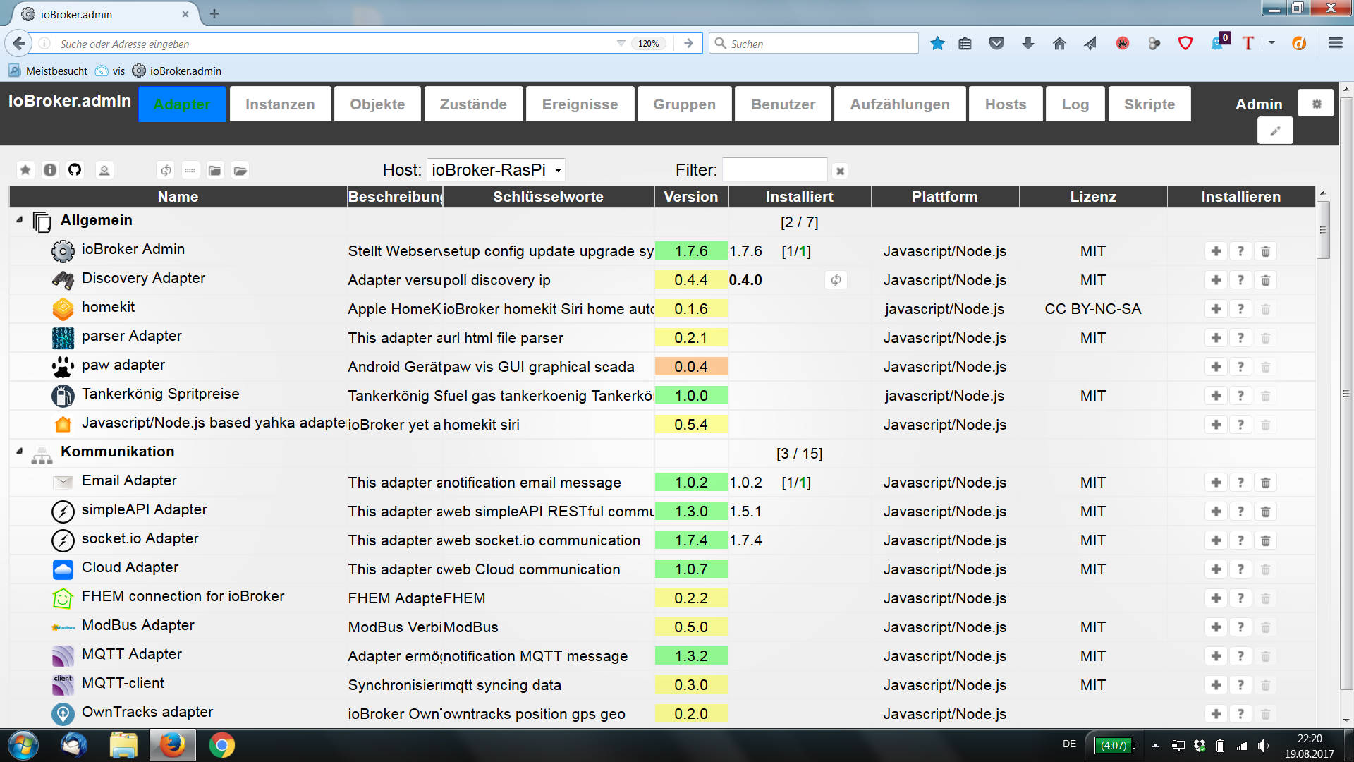Open help for Cloud Adapter

tap(1240, 569)
